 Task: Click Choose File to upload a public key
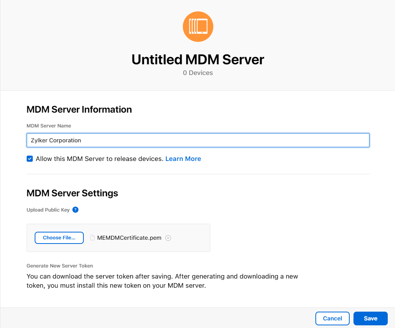click(59, 237)
